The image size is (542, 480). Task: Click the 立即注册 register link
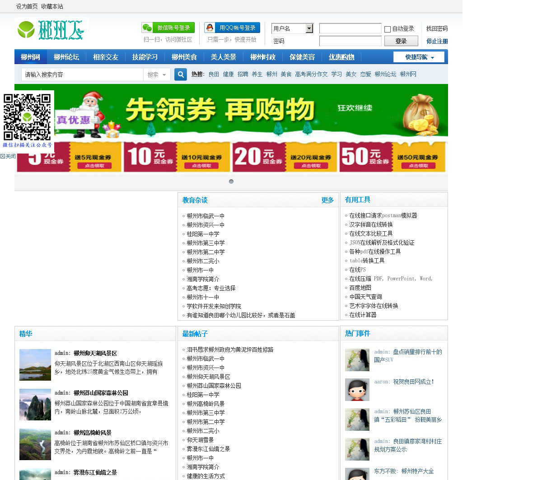pyautogui.click(x=437, y=41)
